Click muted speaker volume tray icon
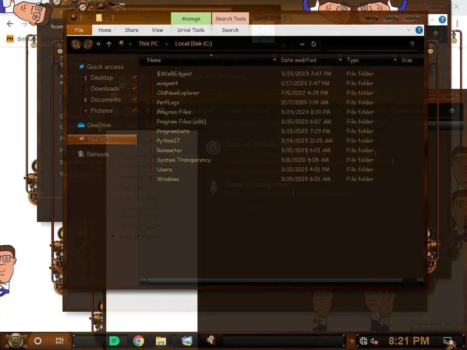Screen dimensions: 467x350 point(374,341)
